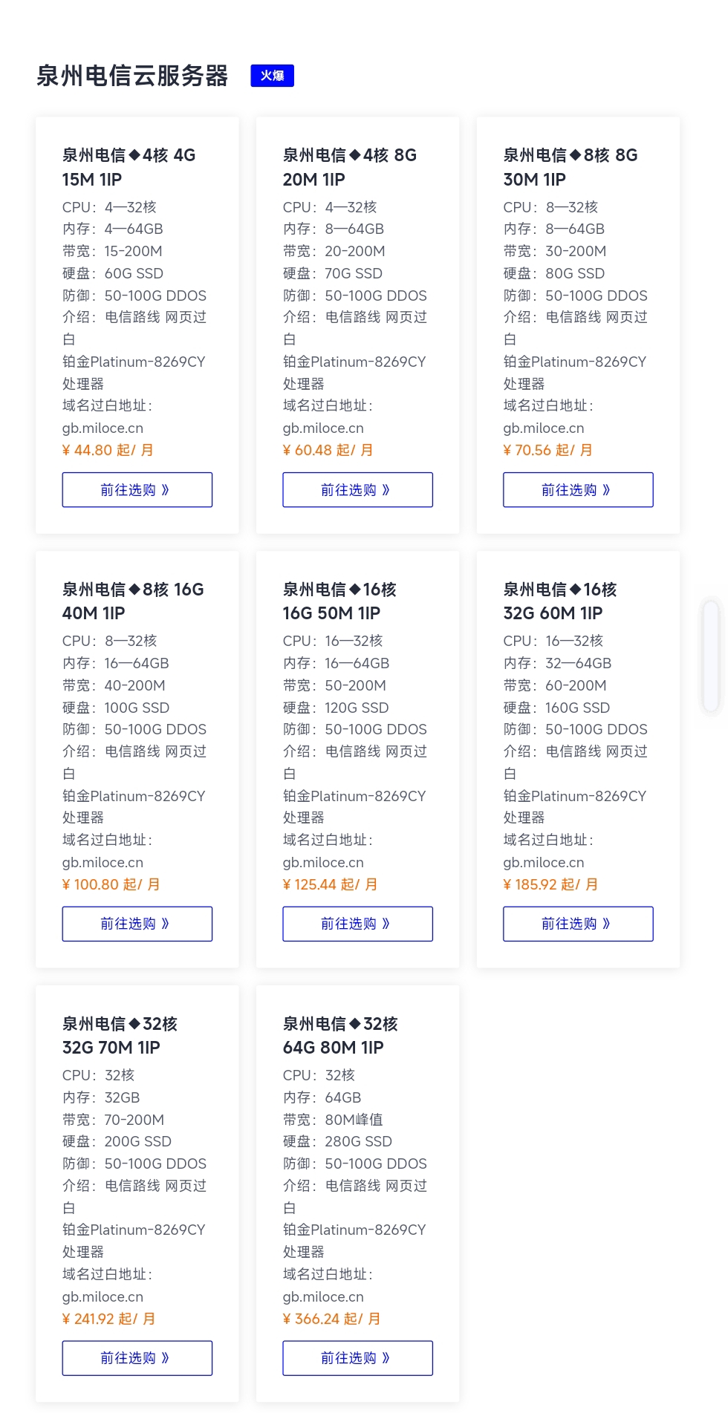The height and width of the screenshot is (1413, 728).
Task: Choose 前往选购 for the ¥100.80 plan
Action: tap(137, 924)
